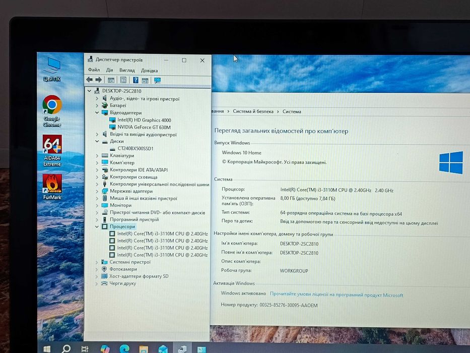
Task: Open the Microsoft license terms link
Action: pyautogui.click(x=337, y=295)
